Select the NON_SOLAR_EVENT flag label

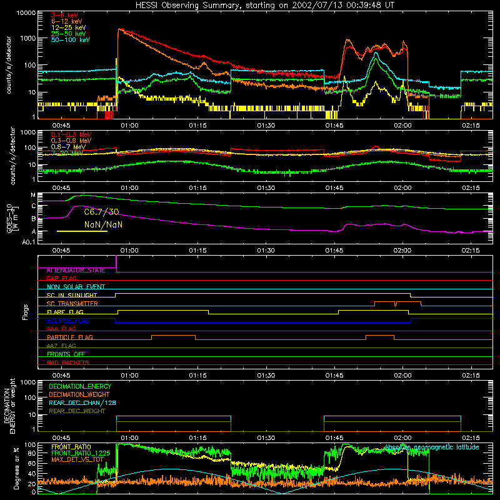[x=76, y=287]
